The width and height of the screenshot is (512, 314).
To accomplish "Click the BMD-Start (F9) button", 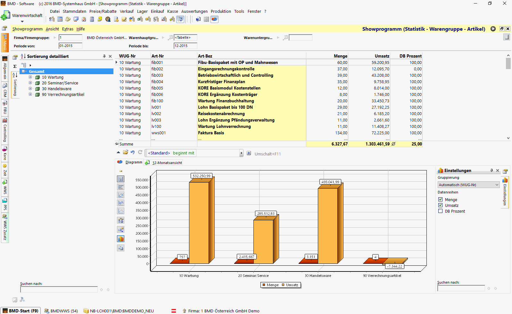I will point(21,311).
